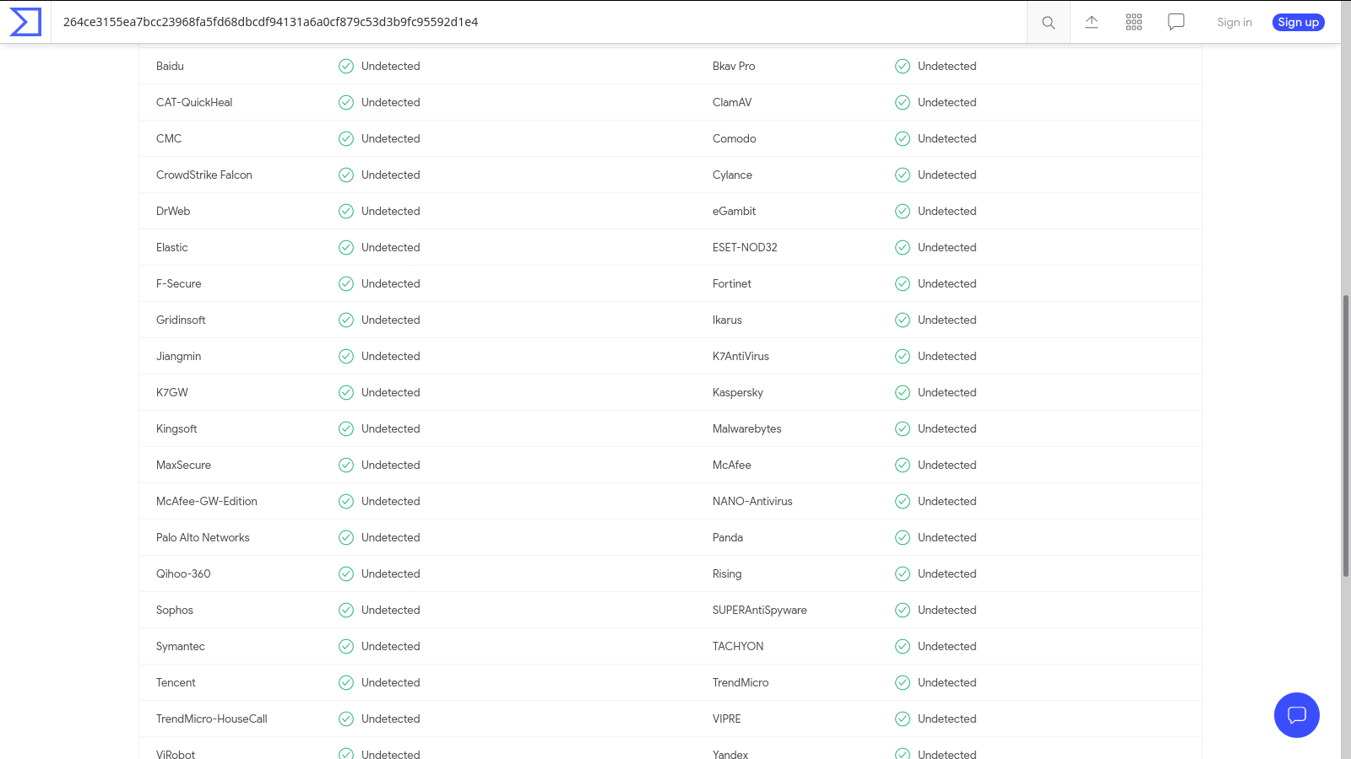Select the Cylance engine name

coord(732,175)
